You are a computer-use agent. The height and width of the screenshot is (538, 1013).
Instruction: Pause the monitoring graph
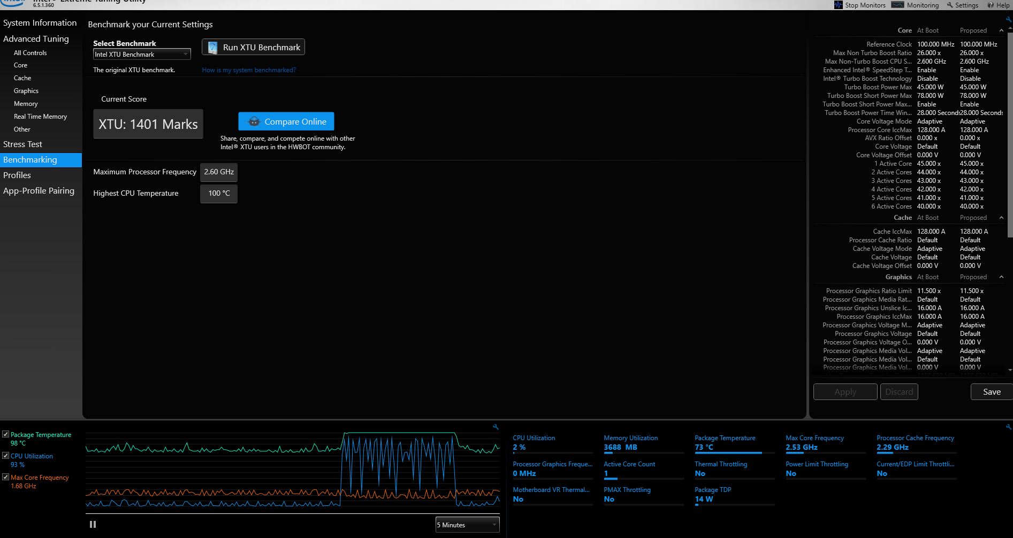93,525
